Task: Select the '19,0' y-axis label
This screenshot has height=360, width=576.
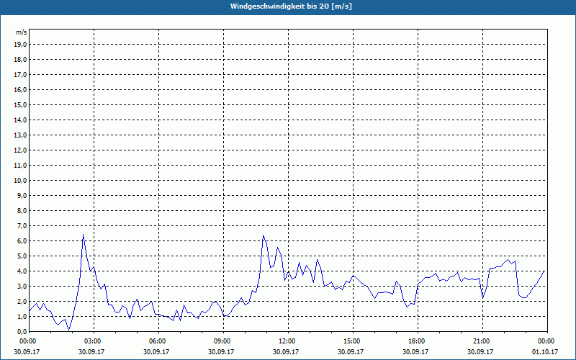Action: tap(20, 45)
